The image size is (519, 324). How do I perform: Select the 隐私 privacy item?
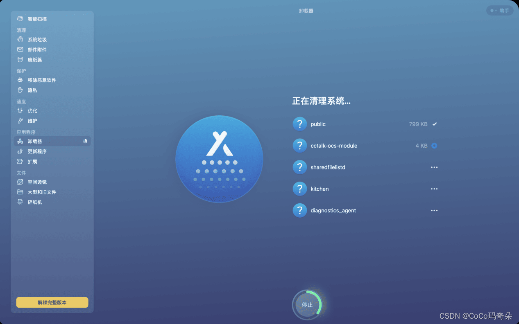[x=52, y=90]
